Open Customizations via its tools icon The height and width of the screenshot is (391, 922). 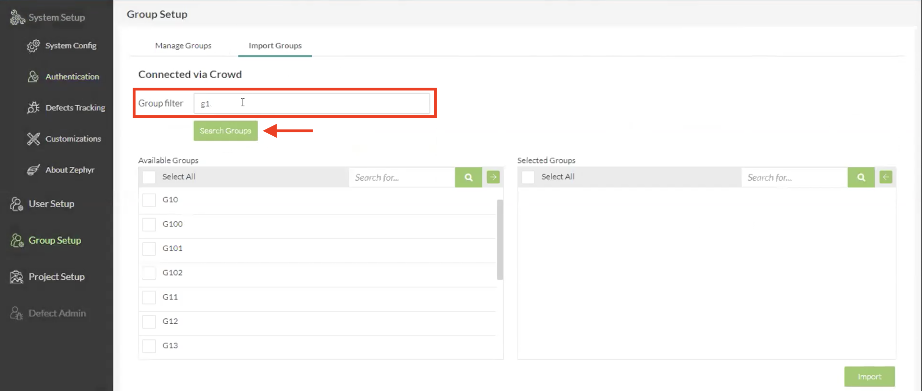(x=33, y=139)
